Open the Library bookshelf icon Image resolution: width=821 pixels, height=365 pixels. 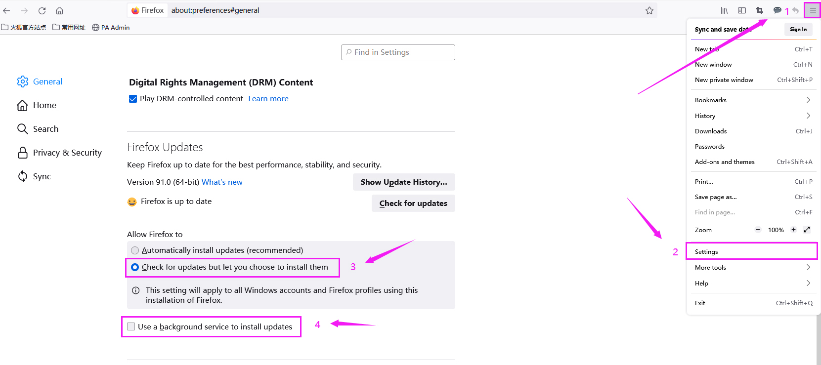point(724,10)
